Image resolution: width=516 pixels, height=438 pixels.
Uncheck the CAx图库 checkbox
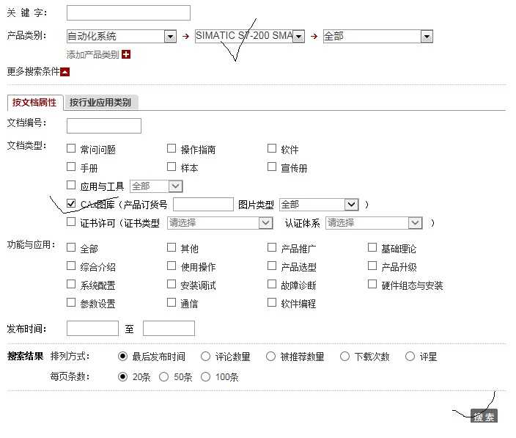point(71,203)
